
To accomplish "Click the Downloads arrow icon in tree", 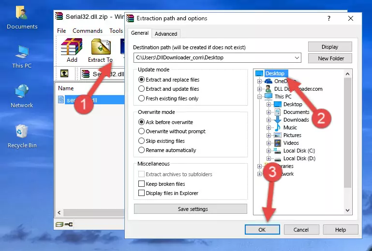I will pos(277,120).
